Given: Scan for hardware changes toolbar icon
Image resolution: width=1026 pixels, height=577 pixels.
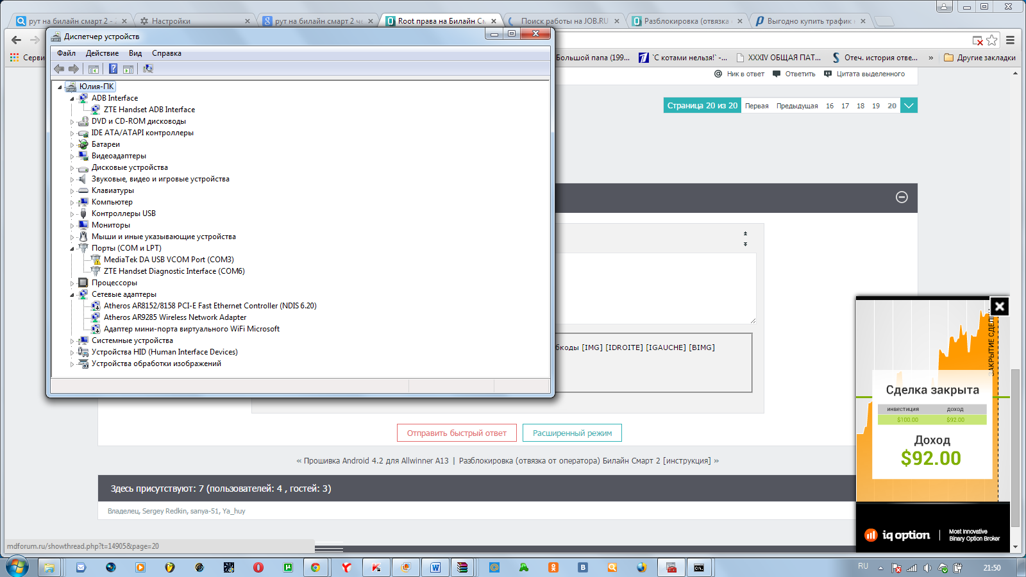Looking at the screenshot, I should tap(148, 69).
